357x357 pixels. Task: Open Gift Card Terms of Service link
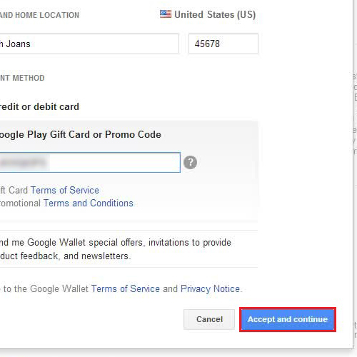(x=65, y=190)
